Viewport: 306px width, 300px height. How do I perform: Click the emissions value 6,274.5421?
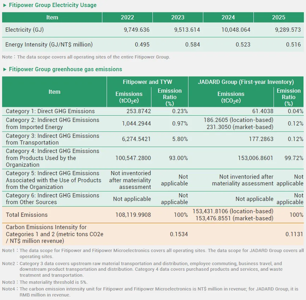click(x=137, y=139)
